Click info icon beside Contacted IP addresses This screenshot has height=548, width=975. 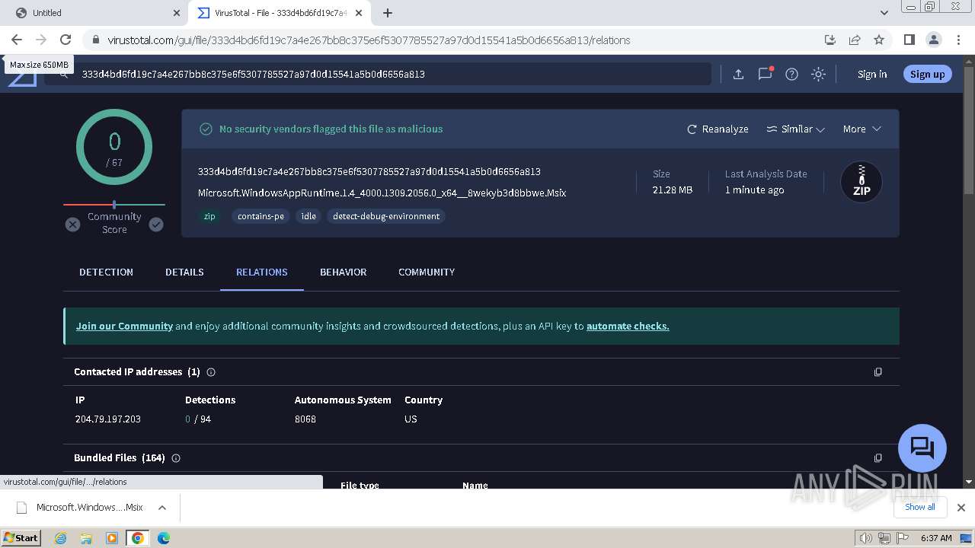coord(211,372)
